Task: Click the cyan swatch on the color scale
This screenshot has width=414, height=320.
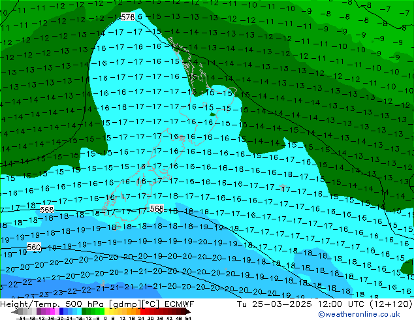Action: [79, 312]
